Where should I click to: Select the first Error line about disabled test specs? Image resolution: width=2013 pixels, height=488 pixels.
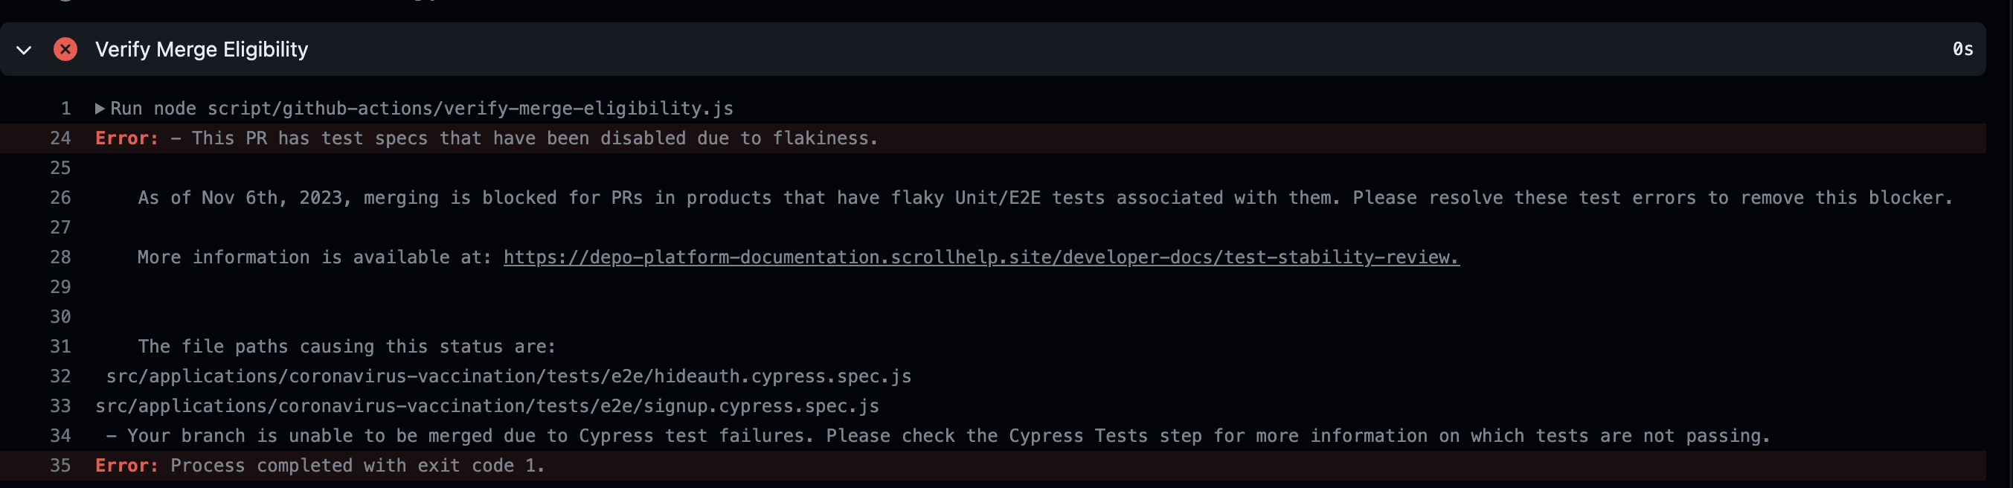pos(484,138)
